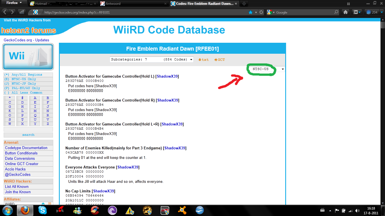The height and width of the screenshot is (216, 385).
Task: Select the Any/All Regions filter
Action: click(28, 75)
